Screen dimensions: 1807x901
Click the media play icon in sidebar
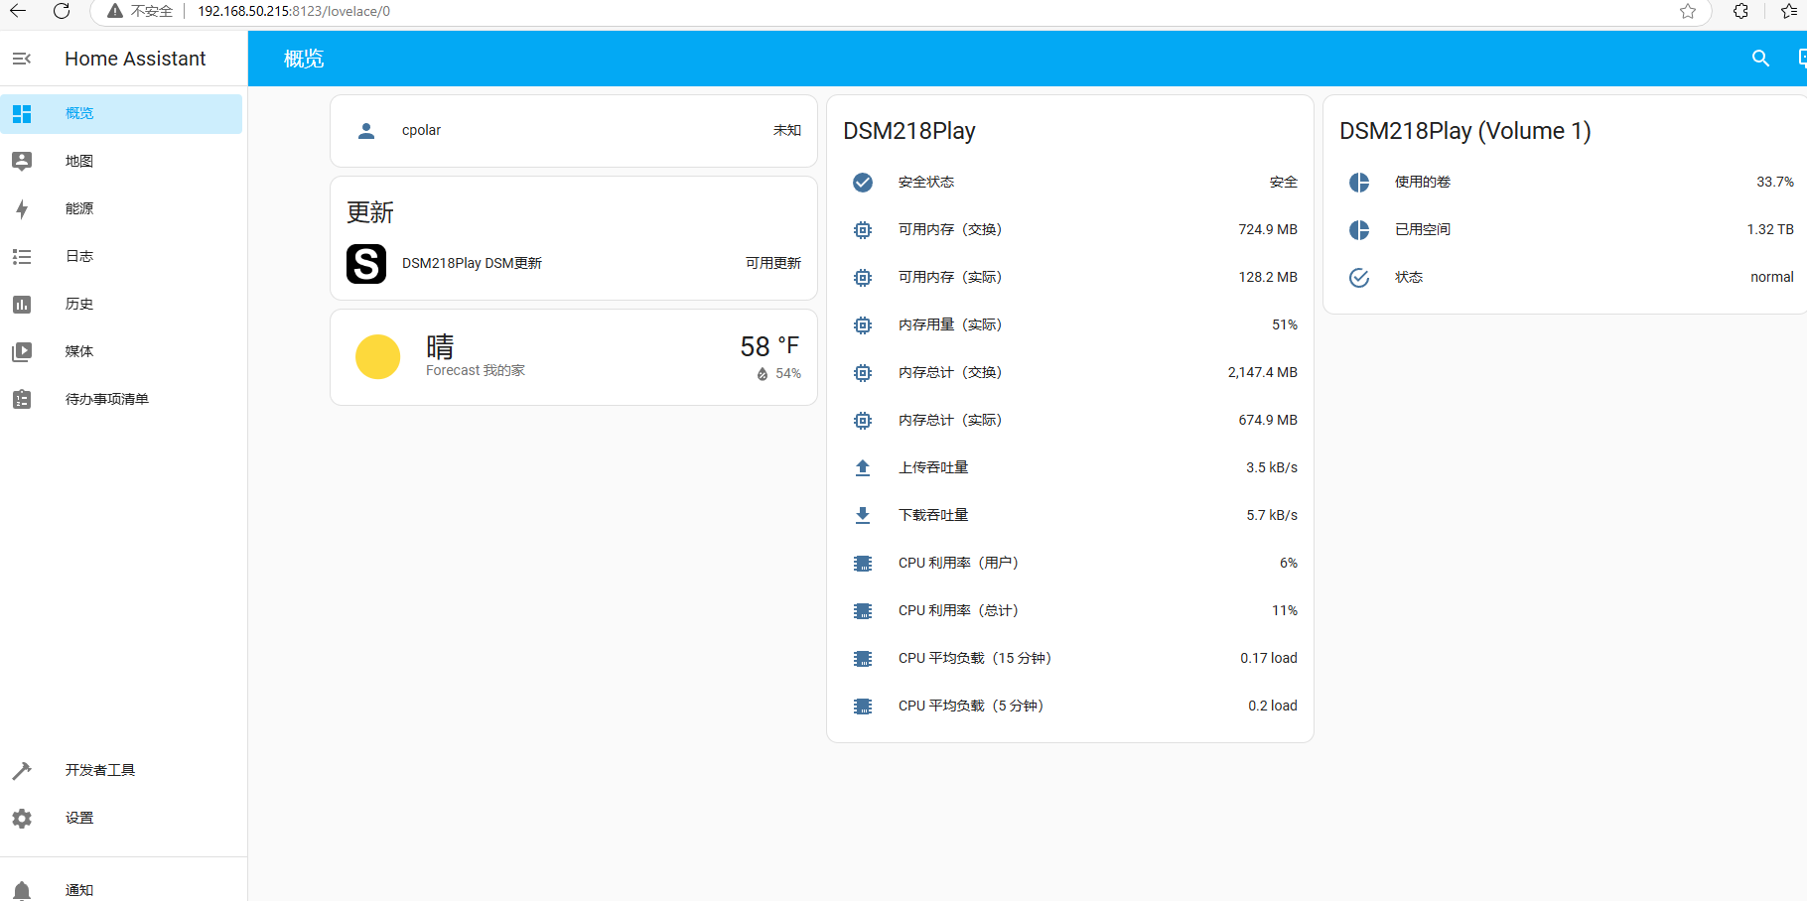point(22,352)
